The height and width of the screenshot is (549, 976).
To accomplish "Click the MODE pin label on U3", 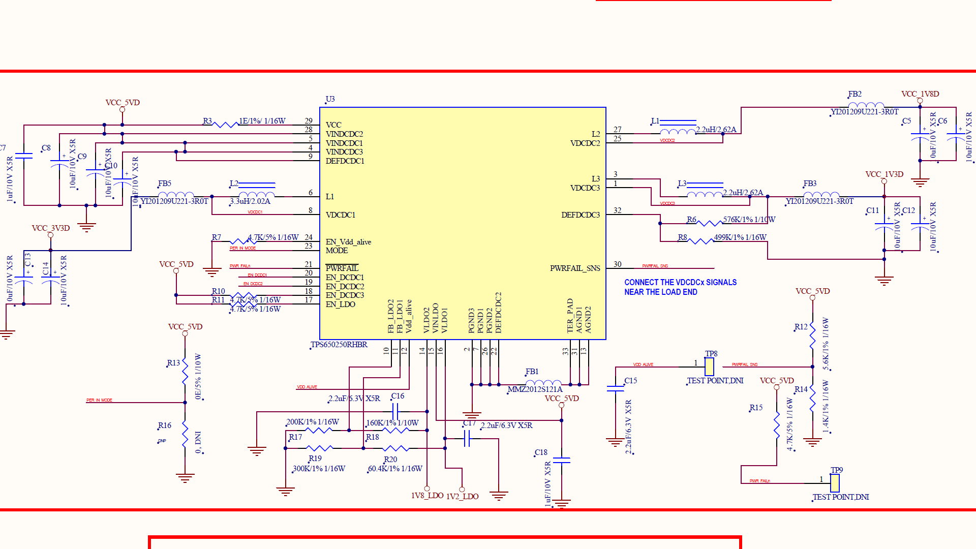I will (x=337, y=251).
